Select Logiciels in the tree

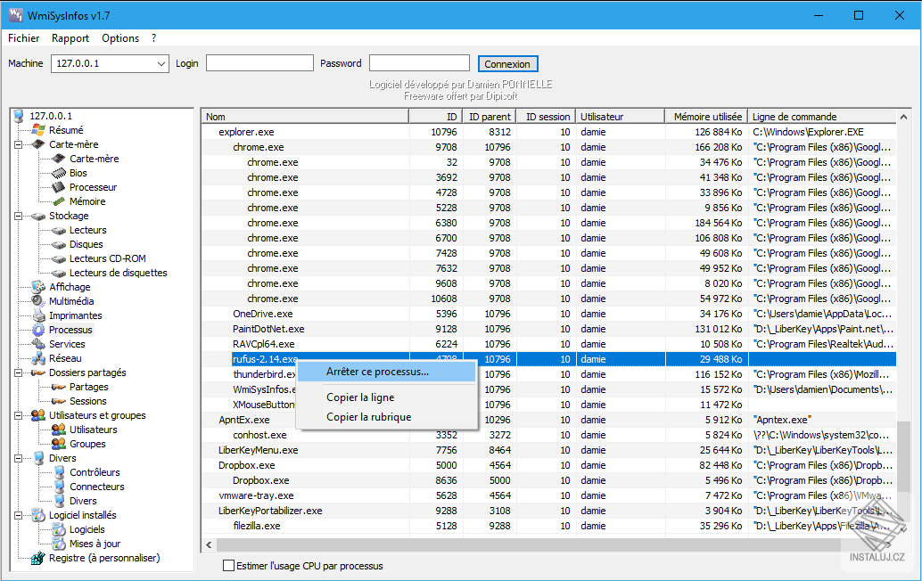(87, 529)
